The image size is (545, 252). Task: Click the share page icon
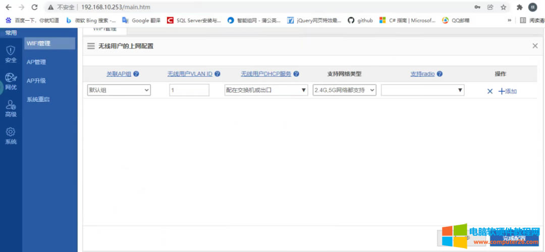[x=490, y=7]
